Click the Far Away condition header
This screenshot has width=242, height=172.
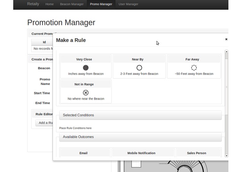click(194, 59)
